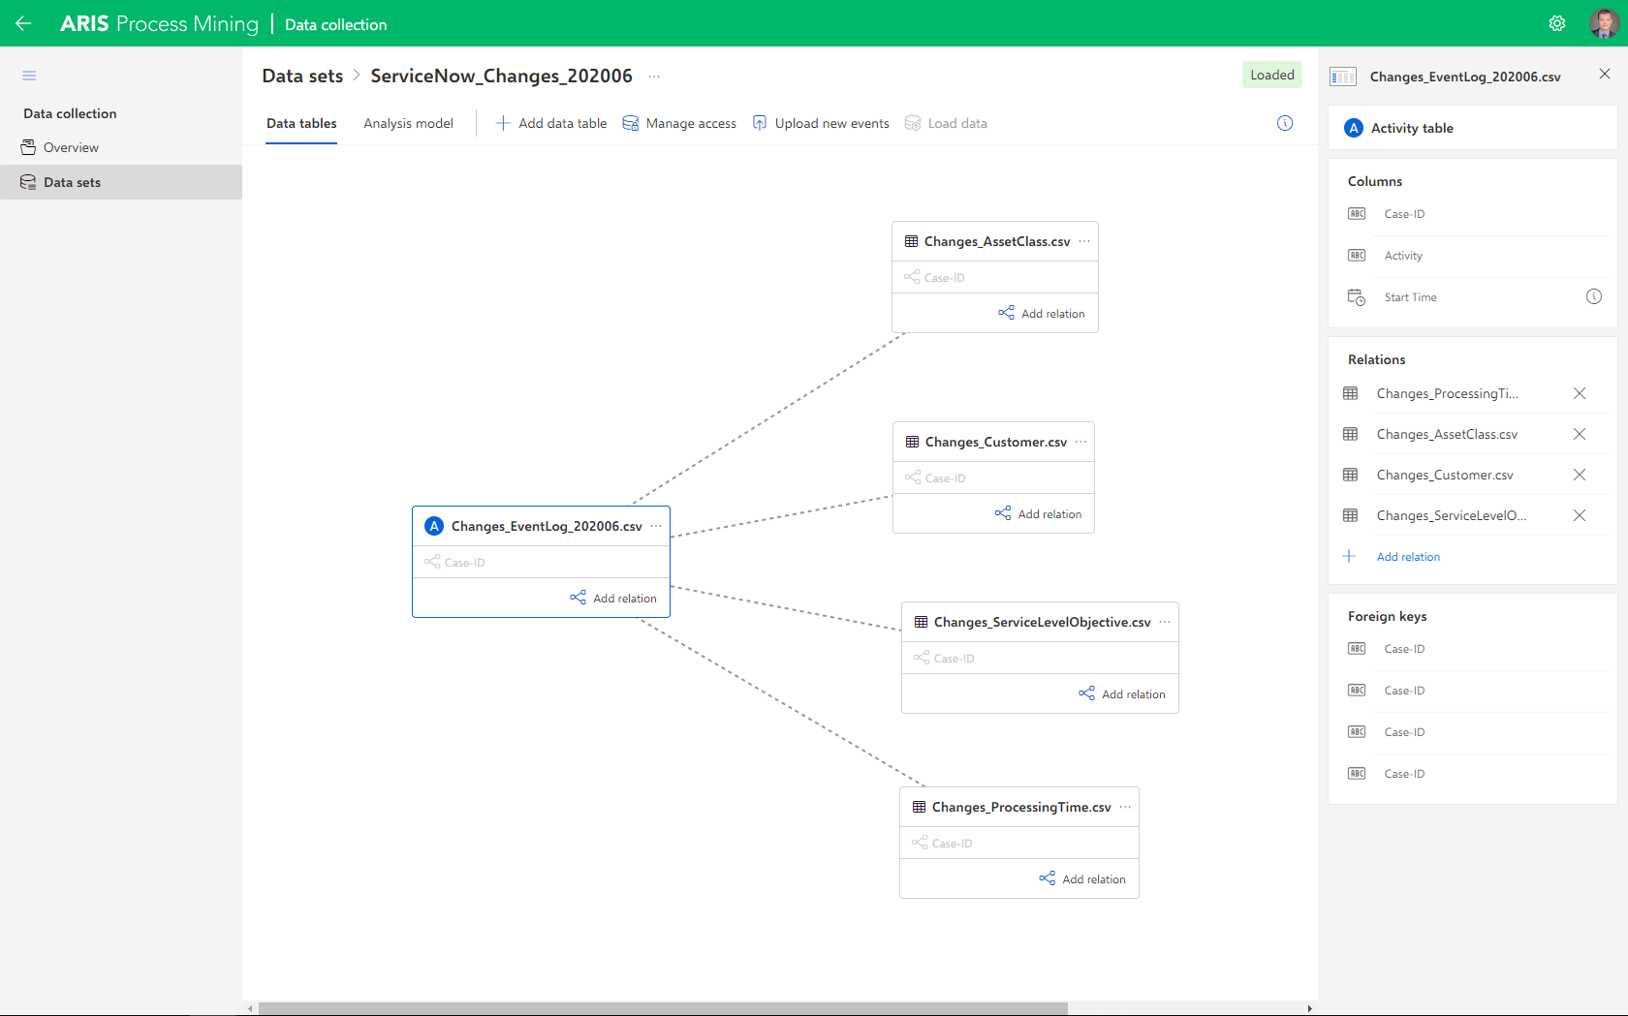Toggle the sidebar hamburger menu
This screenshot has height=1016, width=1628.
pyautogui.click(x=29, y=76)
